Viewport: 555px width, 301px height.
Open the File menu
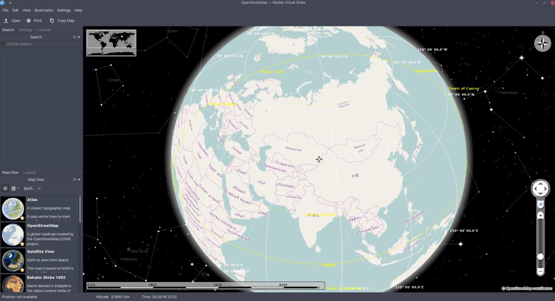tap(5, 10)
